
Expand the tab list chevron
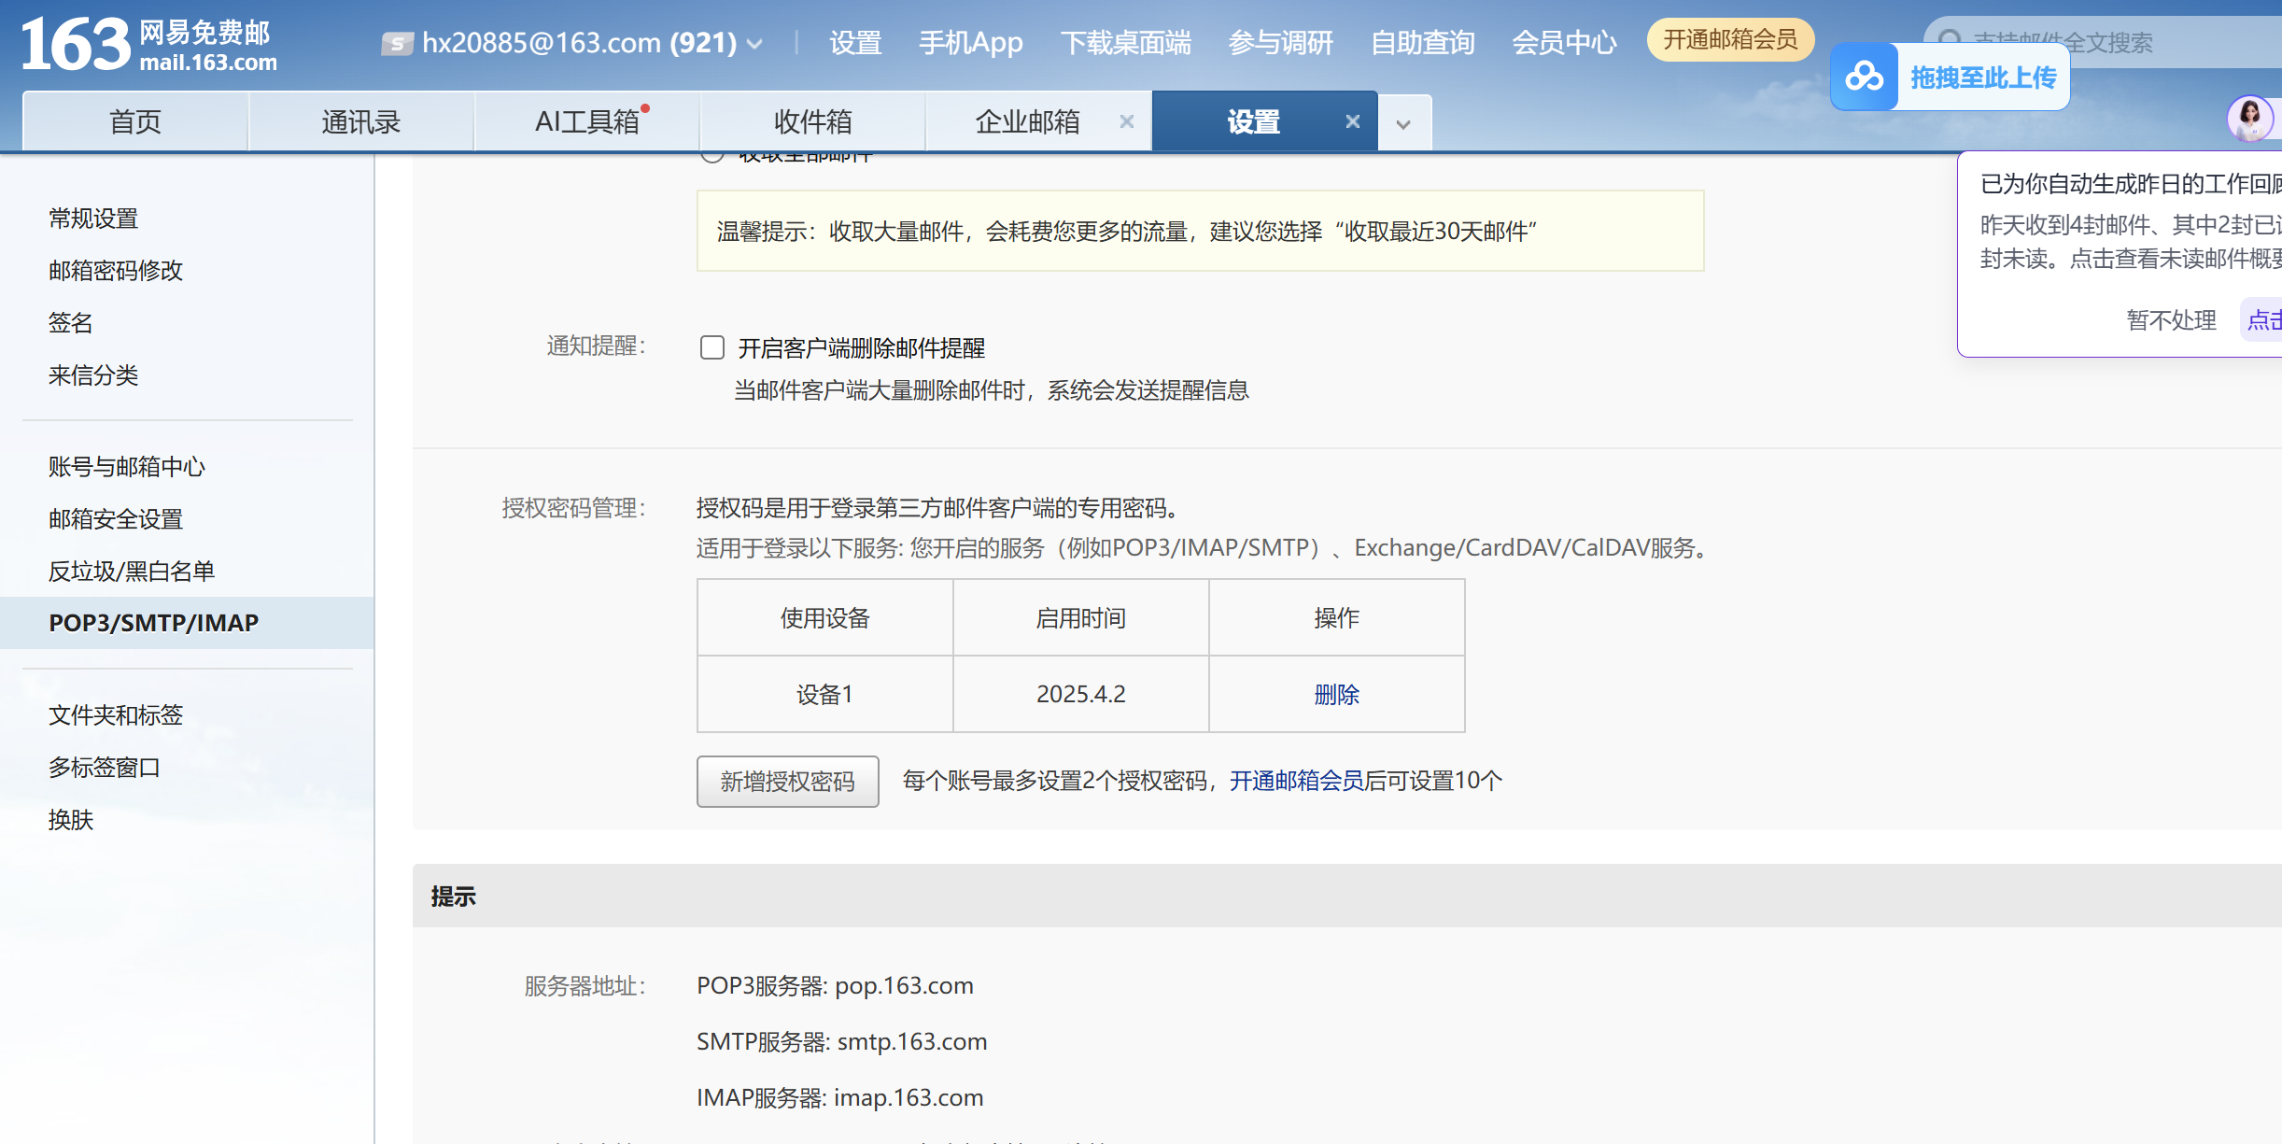point(1403,124)
